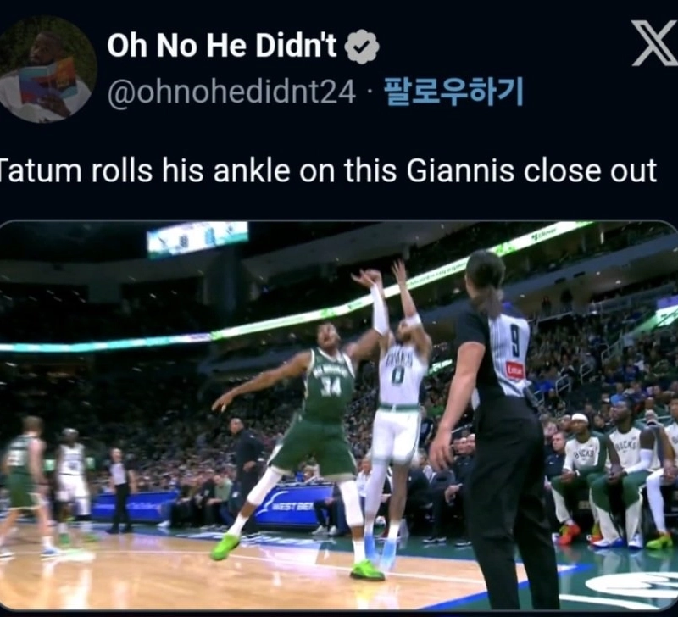
Task: Select the word Giannis in the tweet
Action: 461,170
